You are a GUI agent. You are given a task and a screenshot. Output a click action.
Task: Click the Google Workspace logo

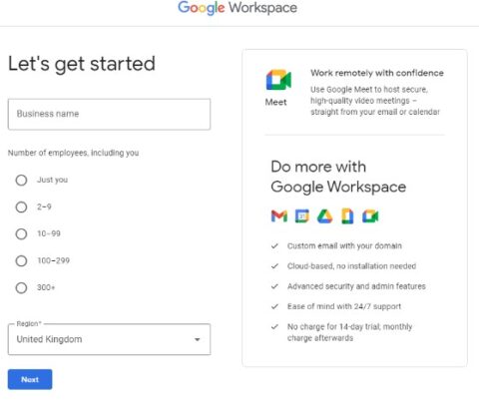tap(238, 8)
